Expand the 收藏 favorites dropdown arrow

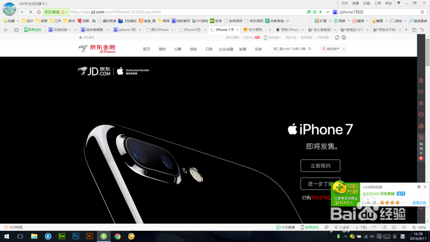pyautogui.click(x=18, y=21)
